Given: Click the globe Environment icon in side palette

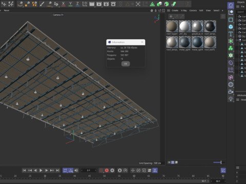Looking at the screenshot, I should pyautogui.click(x=231, y=84).
